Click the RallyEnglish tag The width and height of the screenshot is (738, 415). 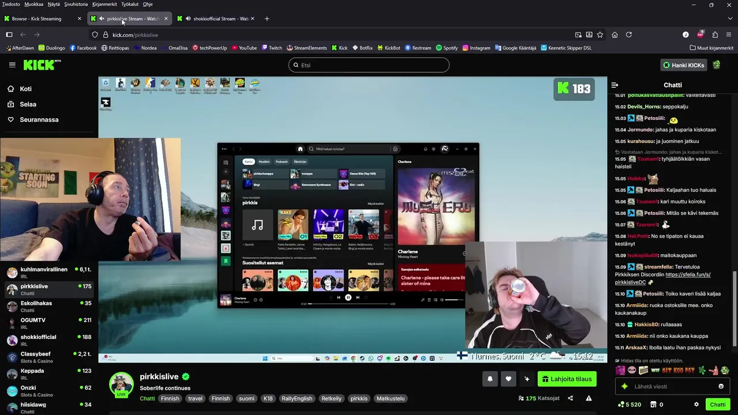[297, 398]
